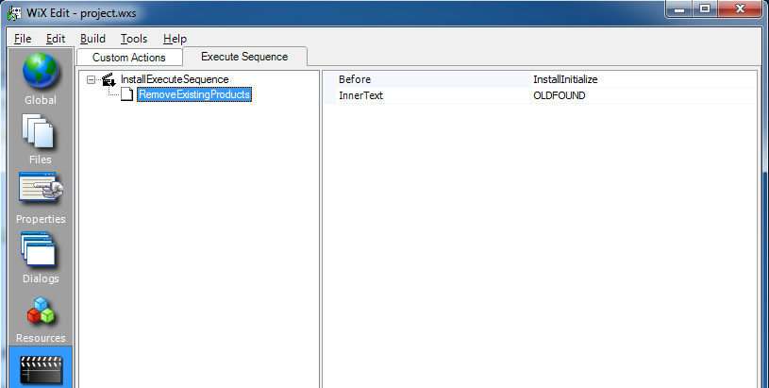Open the Tools menu

pyautogui.click(x=134, y=39)
